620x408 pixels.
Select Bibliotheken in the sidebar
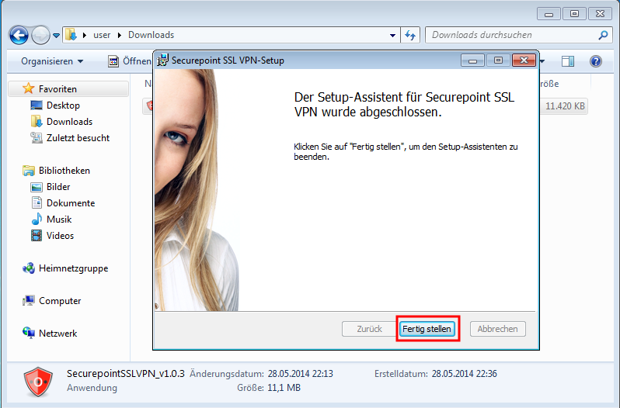click(64, 171)
